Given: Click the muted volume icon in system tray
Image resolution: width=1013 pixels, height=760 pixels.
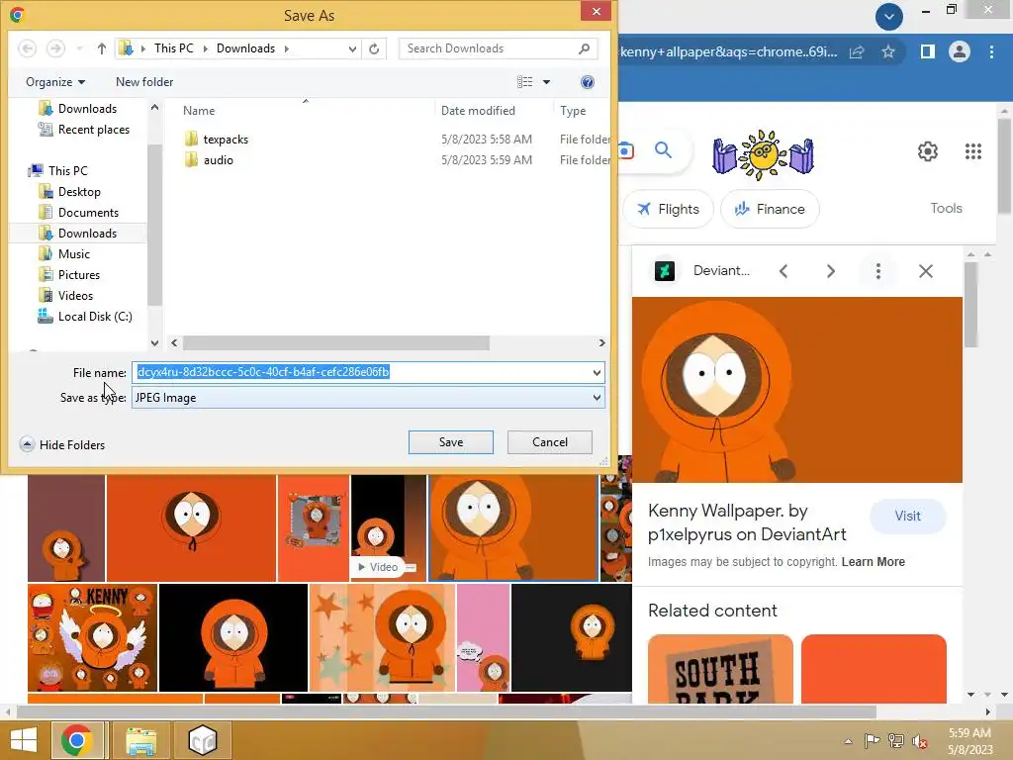Looking at the screenshot, I should tap(920, 741).
